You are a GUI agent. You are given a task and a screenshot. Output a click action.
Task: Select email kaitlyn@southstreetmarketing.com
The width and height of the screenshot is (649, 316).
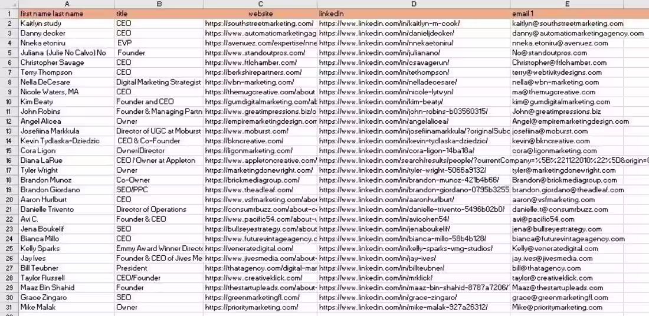tap(568, 24)
